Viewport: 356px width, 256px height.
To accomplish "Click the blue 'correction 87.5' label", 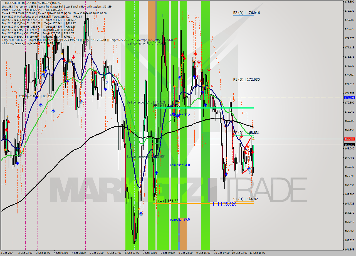I will point(180,220).
